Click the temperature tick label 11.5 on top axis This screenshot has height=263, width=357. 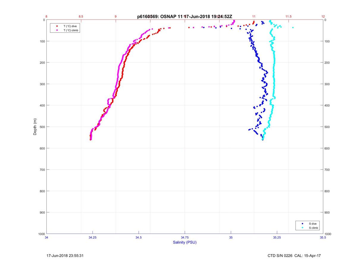(x=288, y=16)
